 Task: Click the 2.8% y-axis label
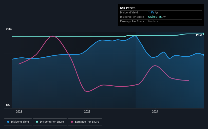click(9, 29)
